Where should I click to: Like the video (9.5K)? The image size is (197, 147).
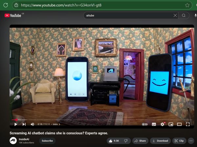point(114,141)
